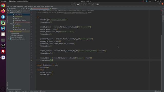The height and width of the screenshot is (92, 164).
Task: Select the seleniumform_chrome.py editor tab
Action: click(x=40, y=9)
